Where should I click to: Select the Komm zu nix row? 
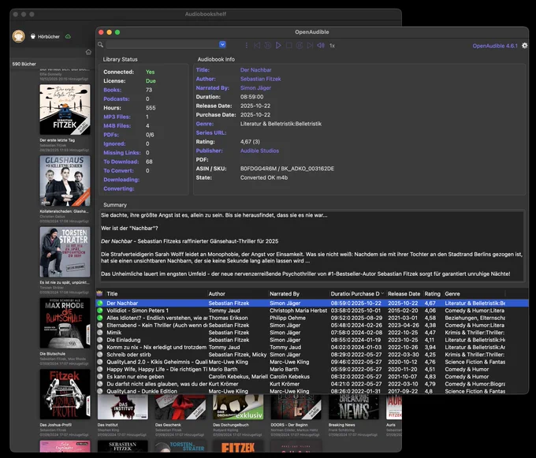(x=312, y=348)
